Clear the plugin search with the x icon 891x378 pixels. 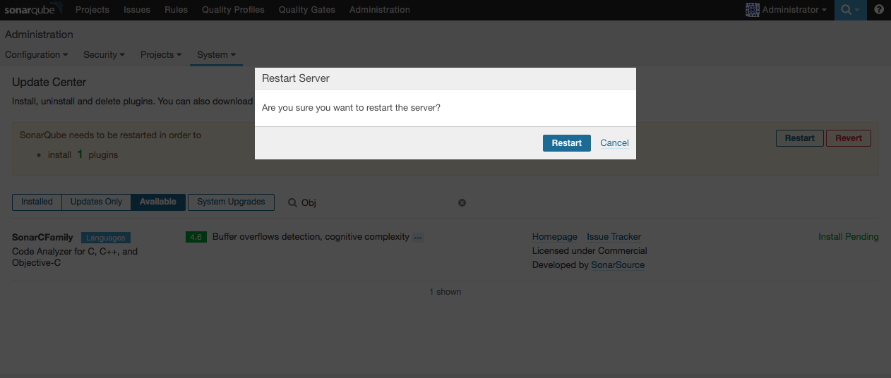point(462,202)
